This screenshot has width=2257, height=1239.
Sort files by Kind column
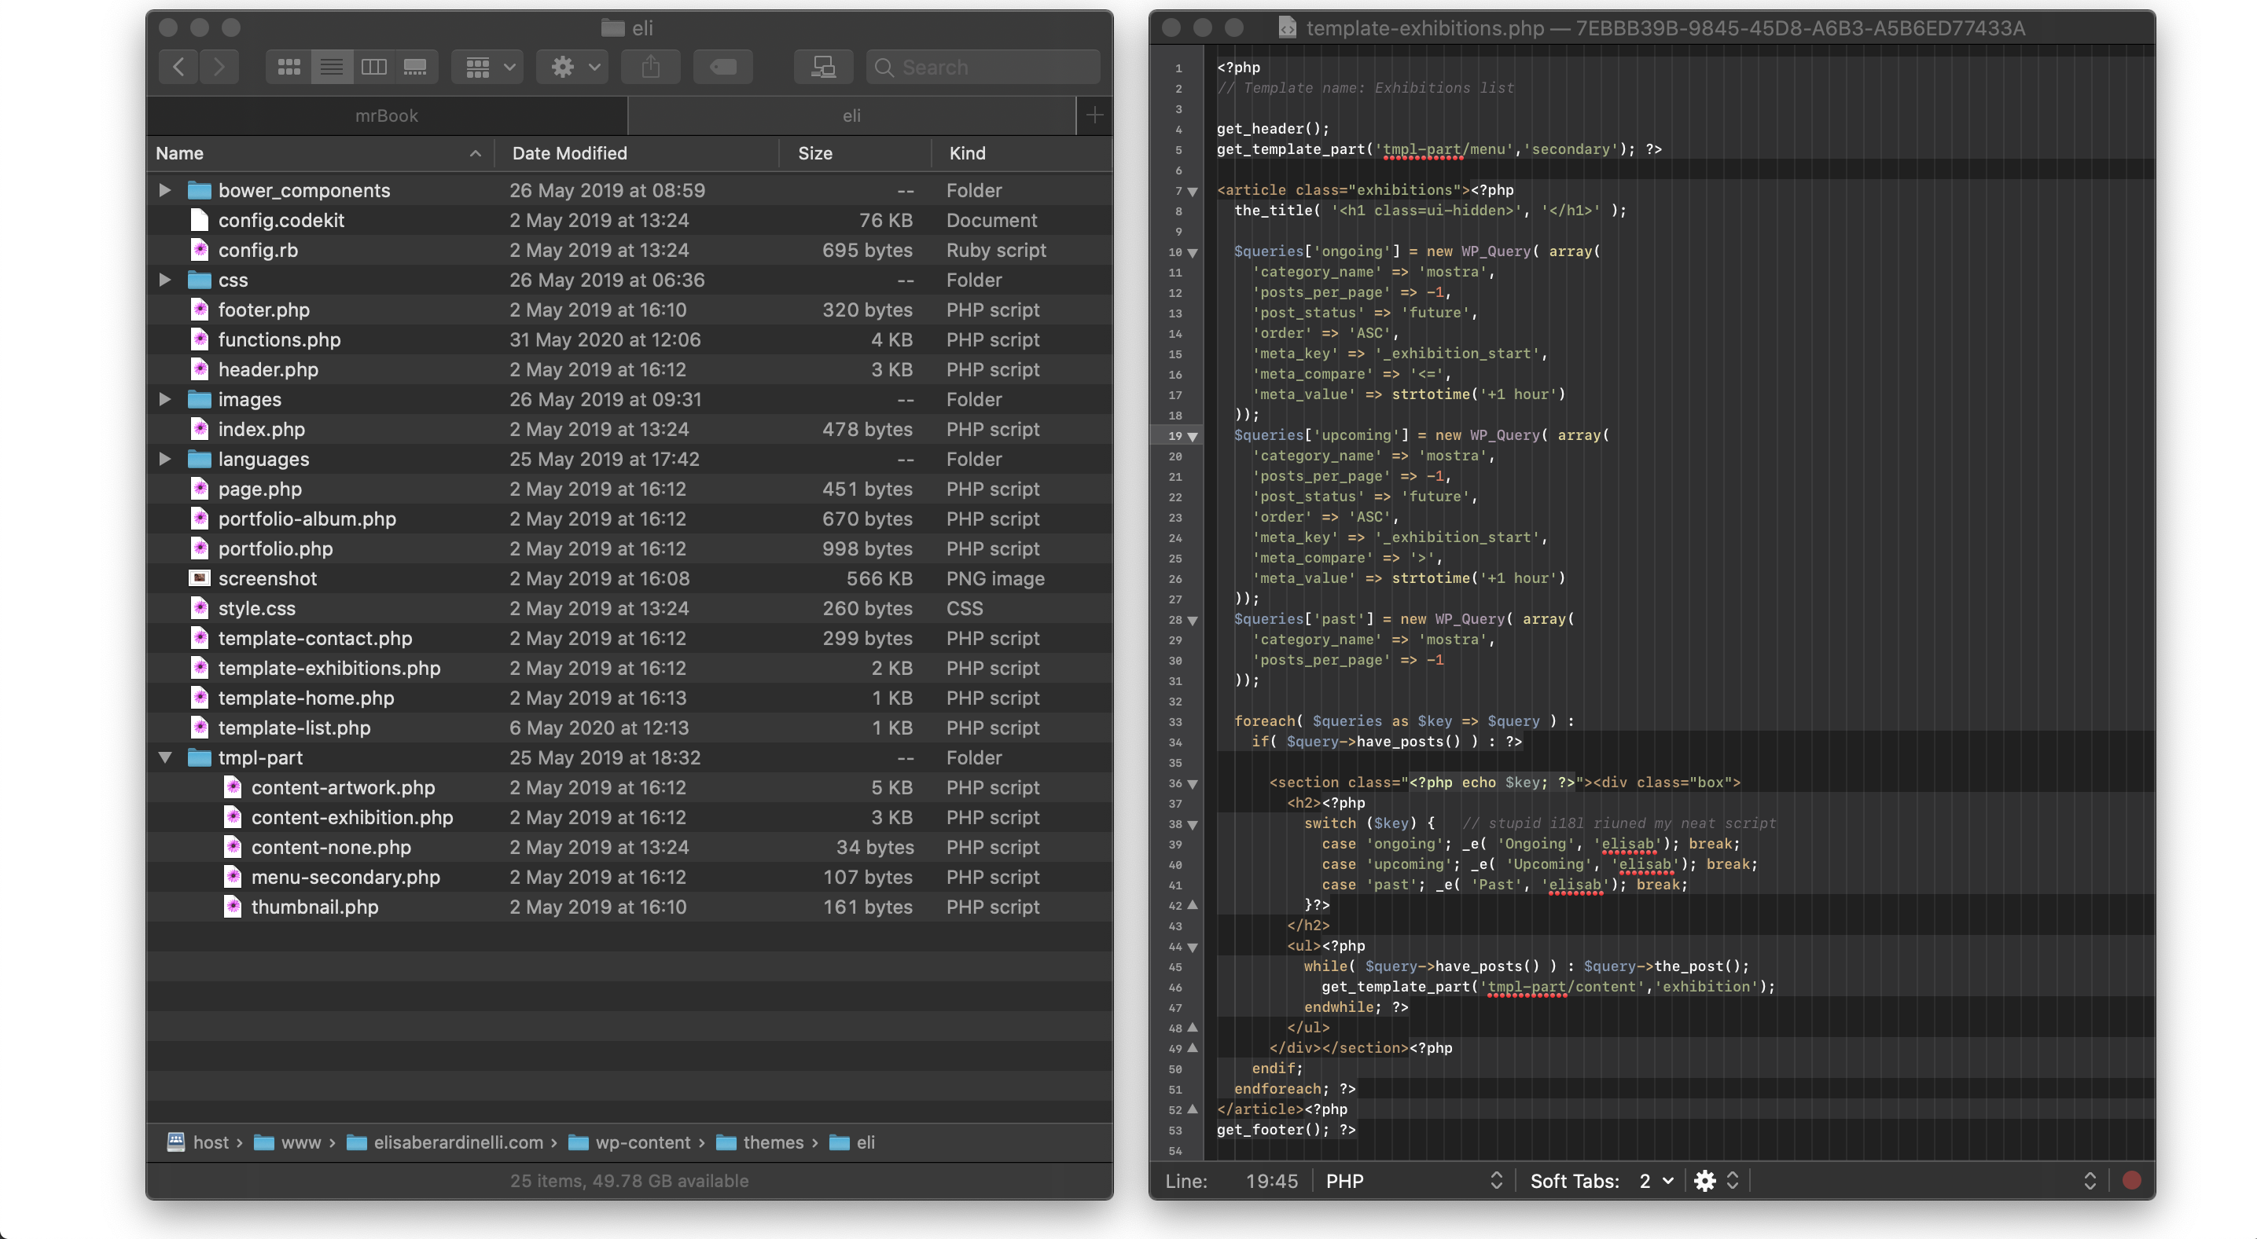[x=1022, y=153]
